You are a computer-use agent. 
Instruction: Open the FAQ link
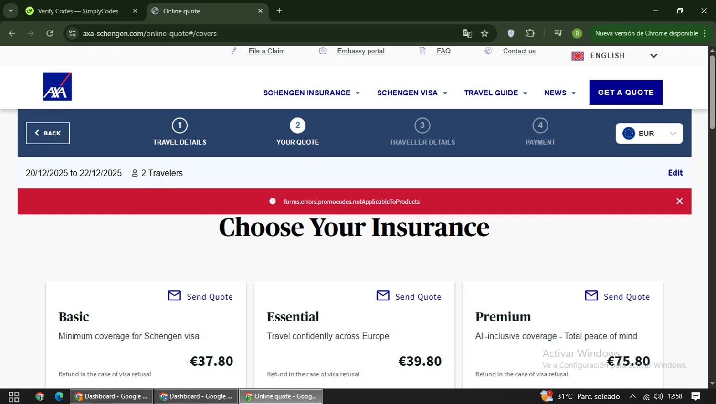pos(443,51)
